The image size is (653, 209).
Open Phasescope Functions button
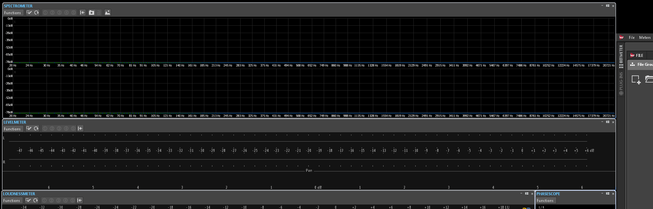pos(545,201)
